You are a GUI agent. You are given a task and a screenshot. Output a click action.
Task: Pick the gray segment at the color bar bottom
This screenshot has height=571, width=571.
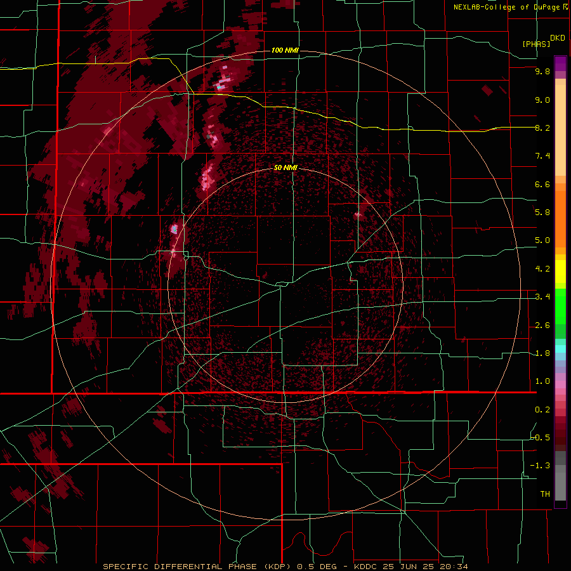560,486
